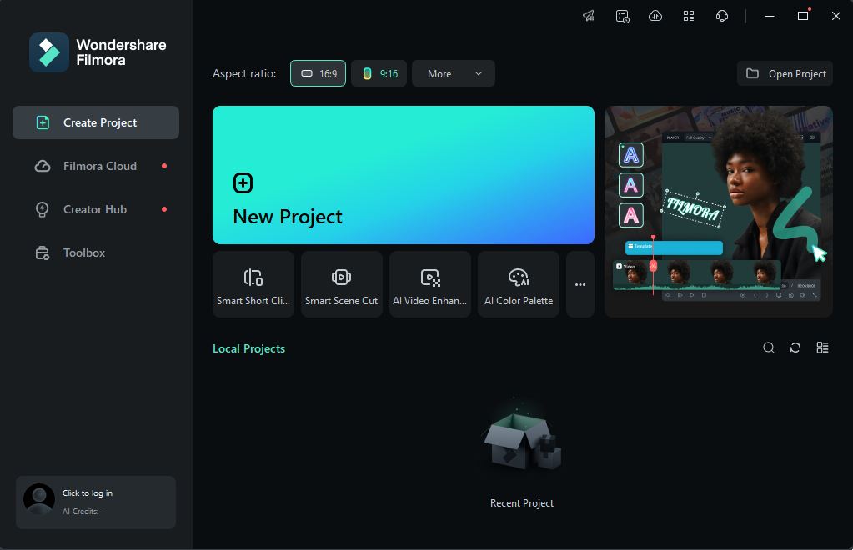
Task: Switch projects to list view
Action: [822, 347]
